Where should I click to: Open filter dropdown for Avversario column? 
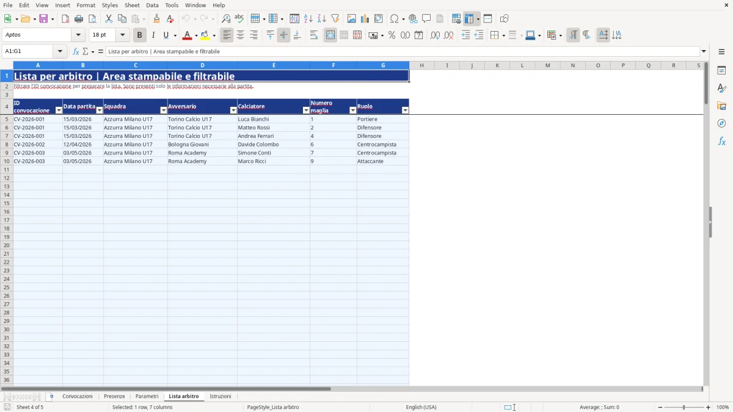(x=233, y=110)
